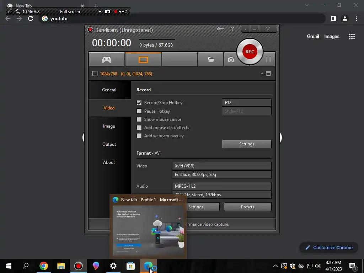
Task: Open the Image tab in Bandicam
Action: point(109,126)
